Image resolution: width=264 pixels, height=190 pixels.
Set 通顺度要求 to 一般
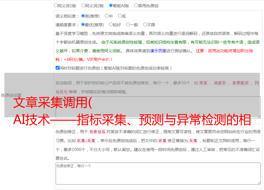[x=128, y=25]
